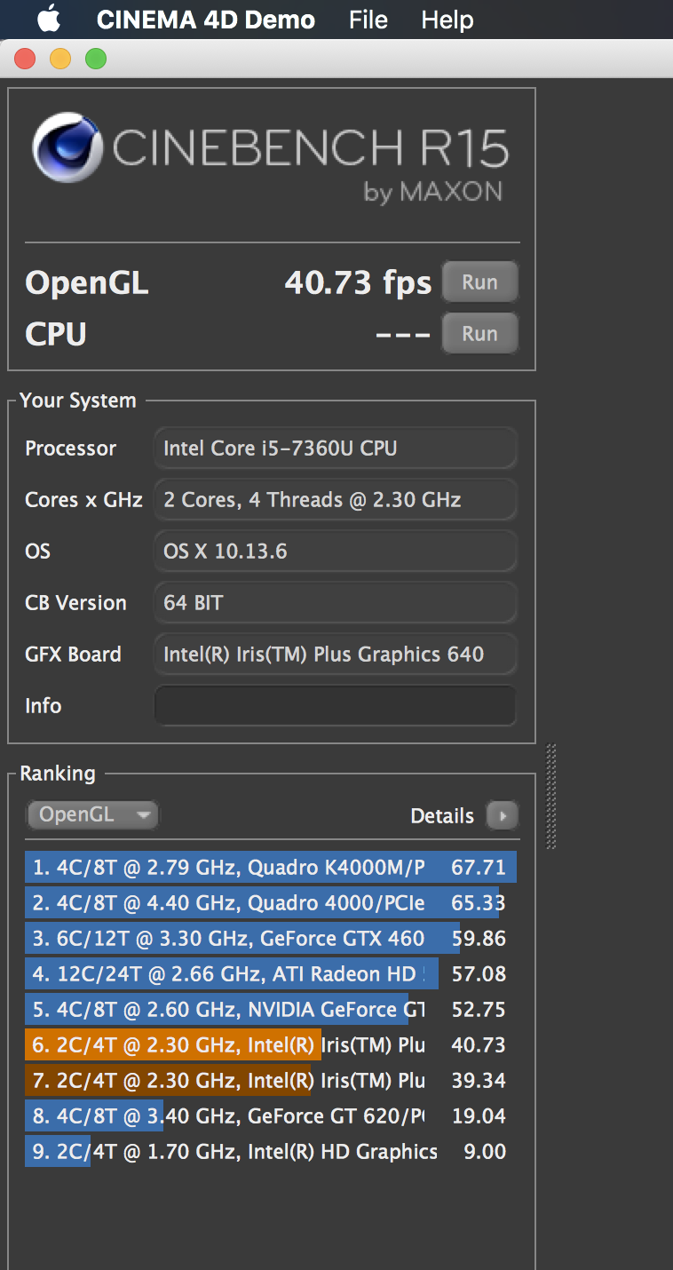Run the OpenGL benchmark
This screenshot has height=1270, width=673.
(x=479, y=282)
